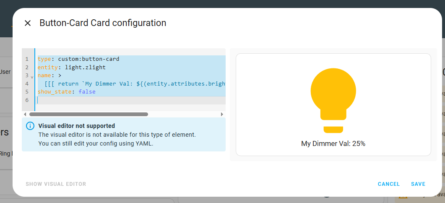
Task: Click line number 4 in gutter
Action: point(27,84)
